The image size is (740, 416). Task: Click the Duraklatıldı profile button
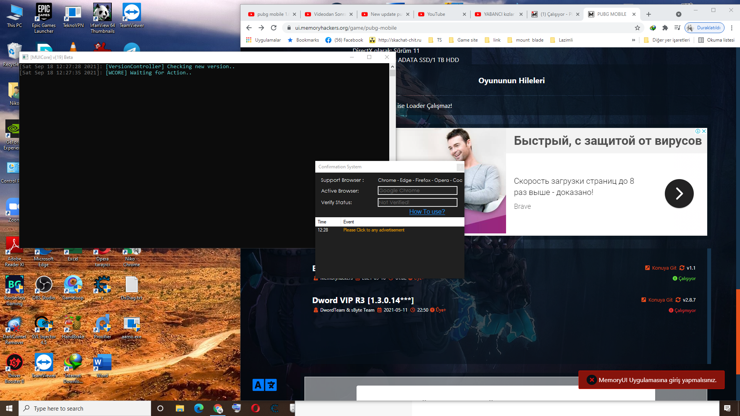tap(705, 28)
